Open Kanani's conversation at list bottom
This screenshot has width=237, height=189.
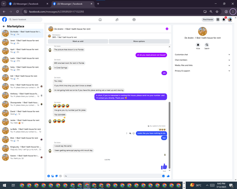pos(22,157)
